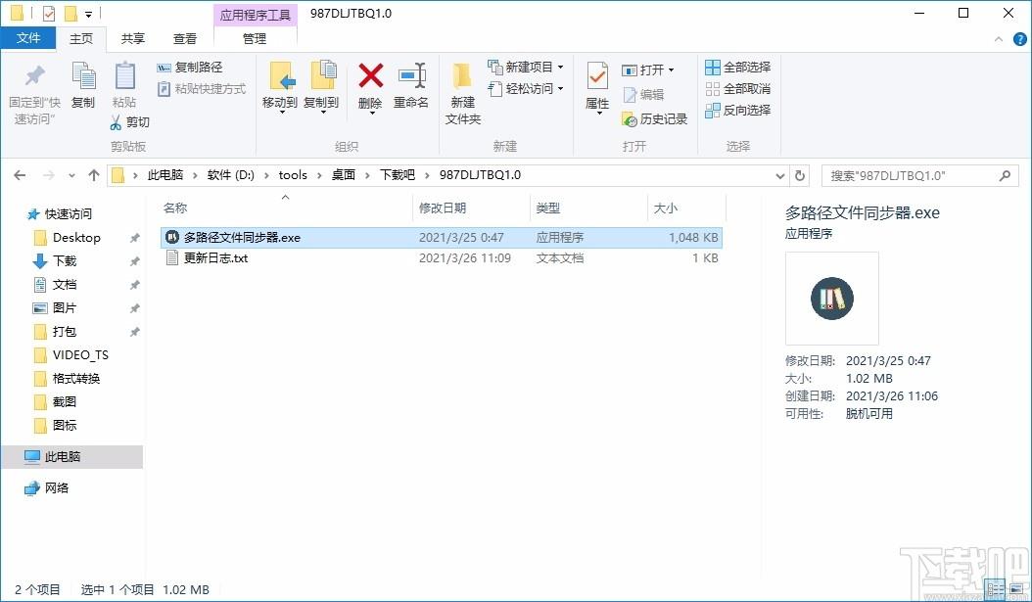Click the Open button in ribbon
Image resolution: width=1032 pixels, height=602 pixels.
pyautogui.click(x=648, y=69)
